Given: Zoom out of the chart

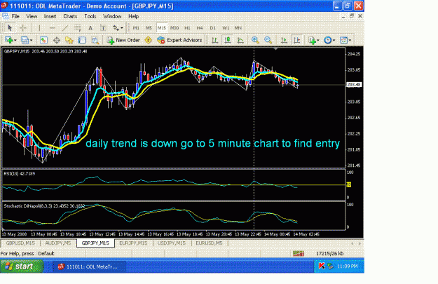Looking at the screenshot, I should coord(268,40).
